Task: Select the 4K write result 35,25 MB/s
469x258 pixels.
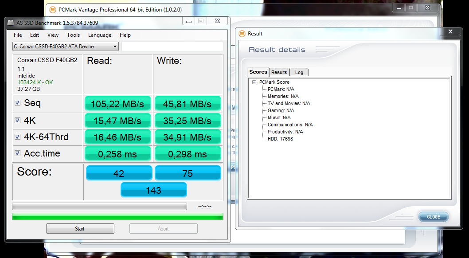Action: click(188, 121)
